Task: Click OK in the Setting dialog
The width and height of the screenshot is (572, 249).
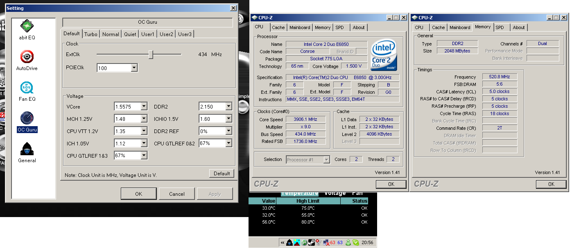Action: 138,194
